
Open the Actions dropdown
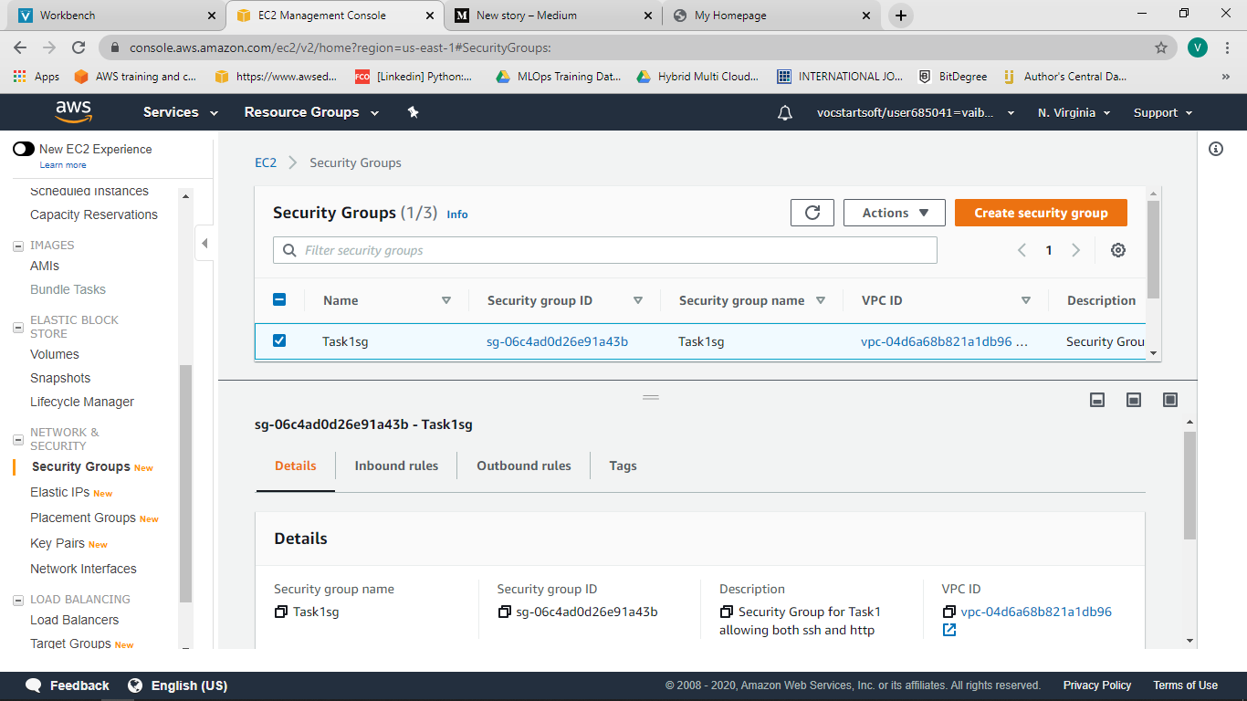coord(894,212)
